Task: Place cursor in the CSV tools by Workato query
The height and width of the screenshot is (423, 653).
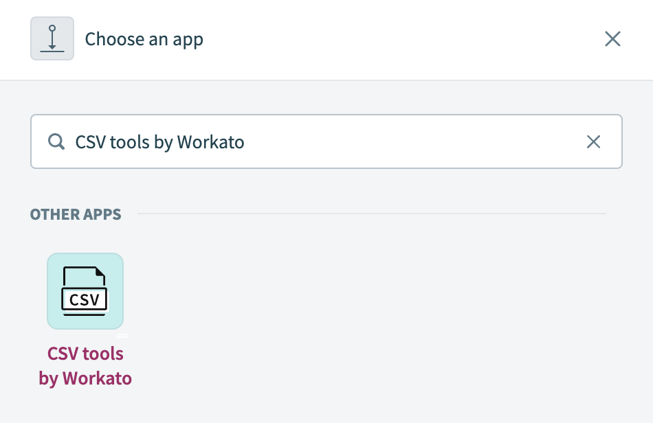Action: (x=159, y=141)
